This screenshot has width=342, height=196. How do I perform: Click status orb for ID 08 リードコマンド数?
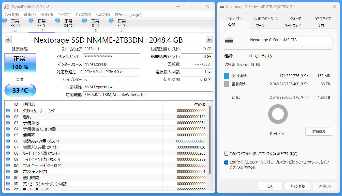tap(8, 153)
